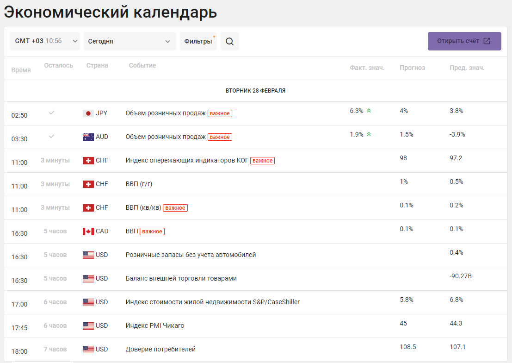Viewport: 512px width, 363px height.
Task: Click the Canada flag next to CAD
Action: pyautogui.click(x=88, y=232)
